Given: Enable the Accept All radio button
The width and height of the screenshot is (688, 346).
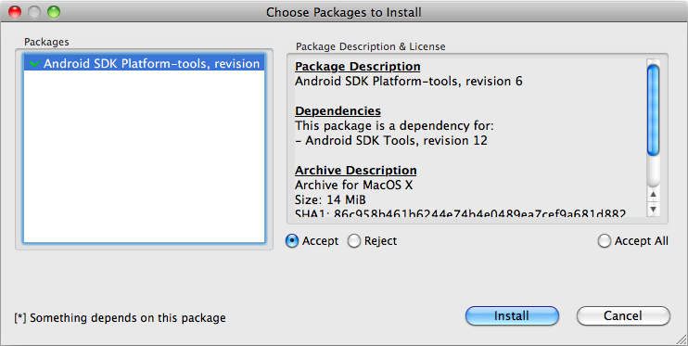Looking at the screenshot, I should pos(605,240).
